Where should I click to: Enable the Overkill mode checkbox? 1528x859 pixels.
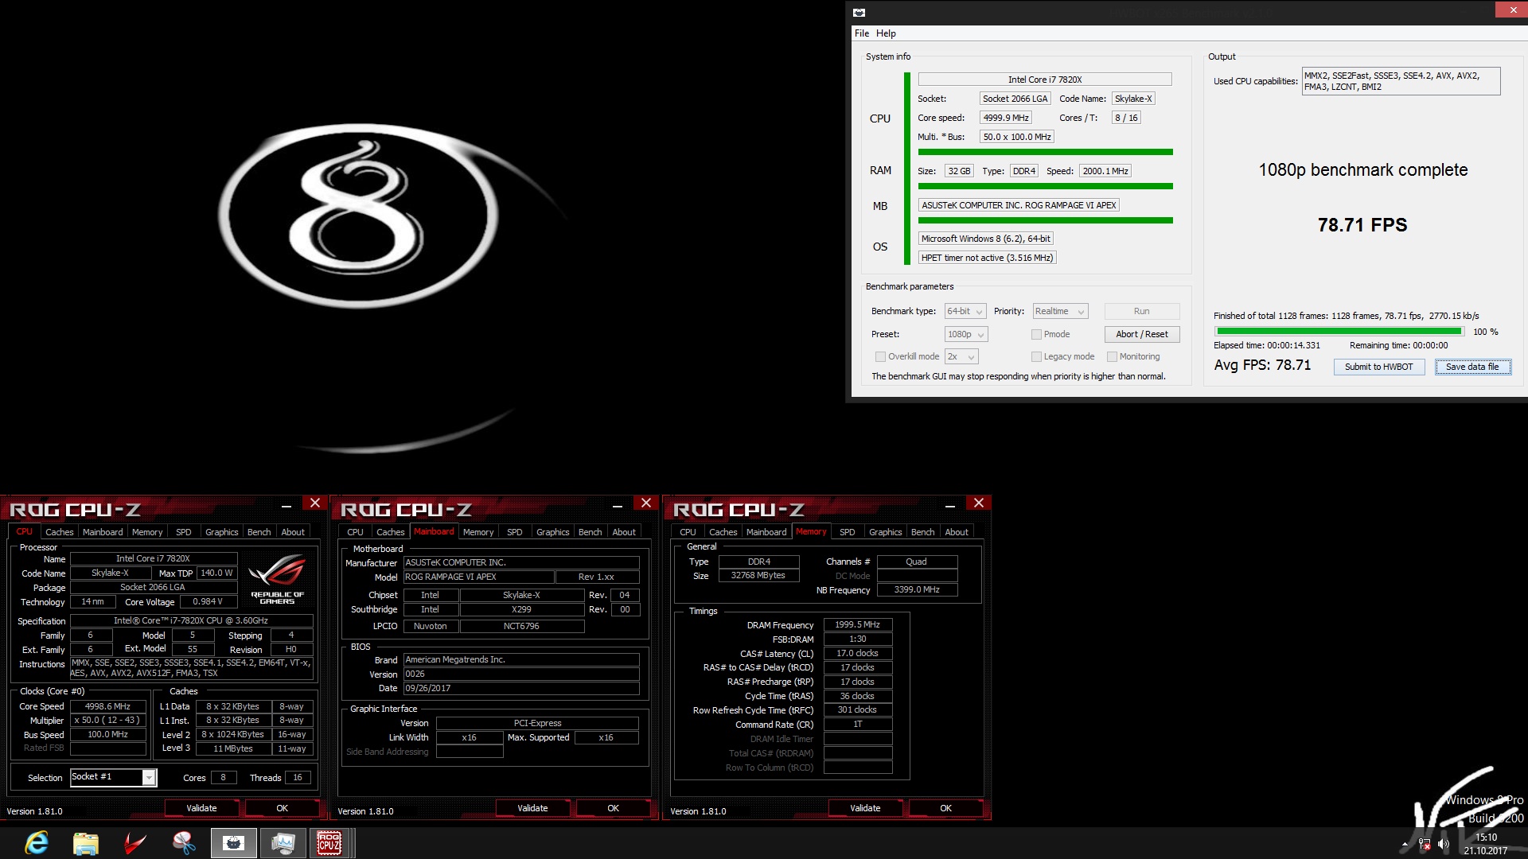[880, 356]
